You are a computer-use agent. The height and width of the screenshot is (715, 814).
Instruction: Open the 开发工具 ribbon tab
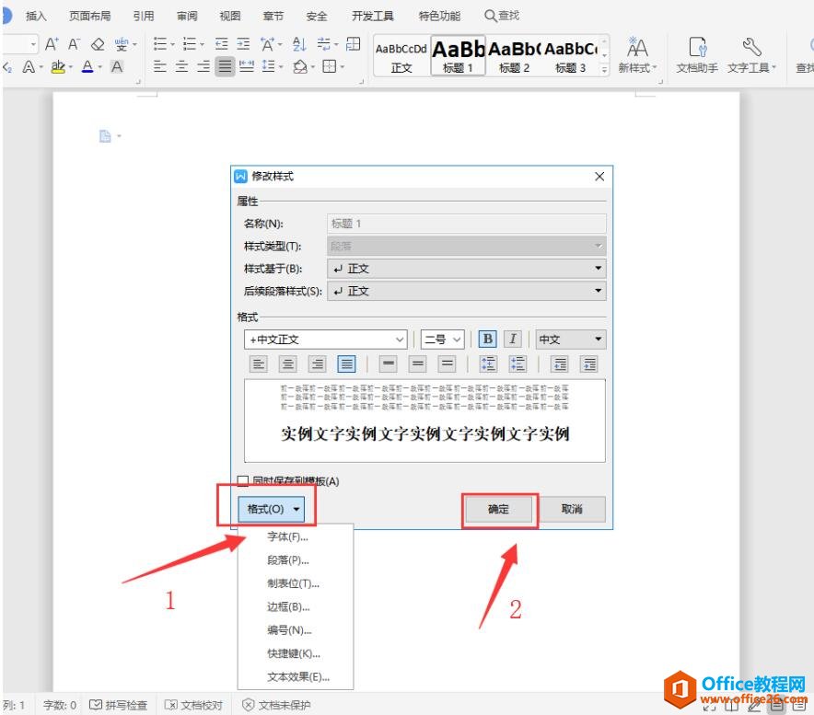[373, 16]
